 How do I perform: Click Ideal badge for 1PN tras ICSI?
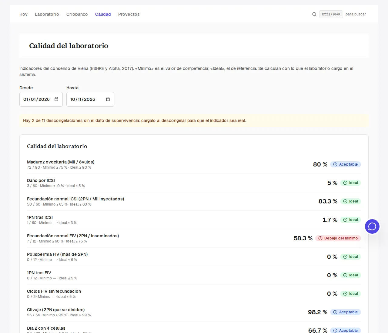(351, 220)
